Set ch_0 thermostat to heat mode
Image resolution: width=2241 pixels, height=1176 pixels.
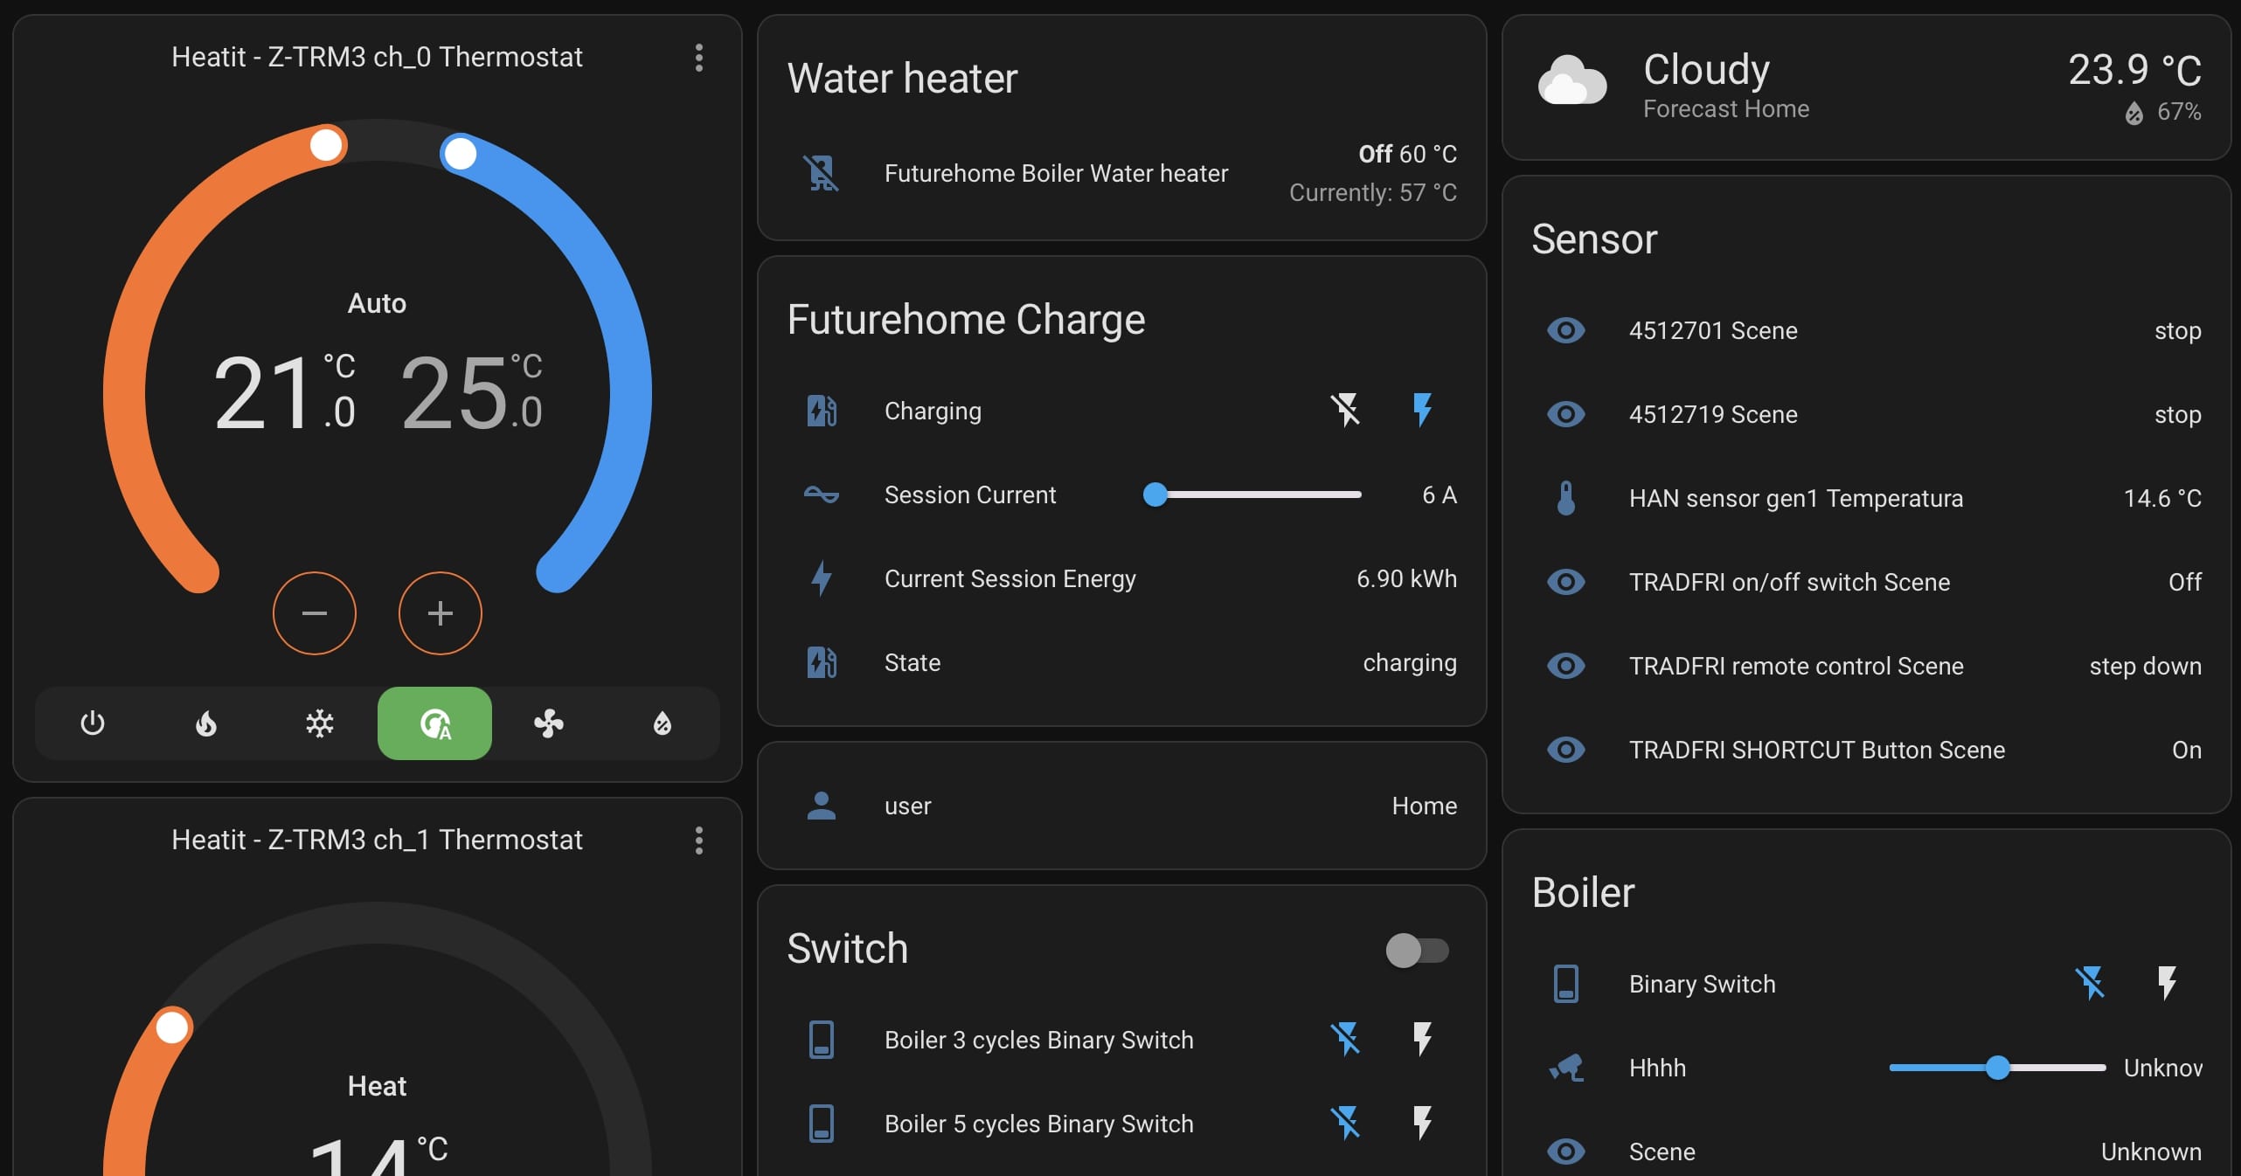coord(206,723)
